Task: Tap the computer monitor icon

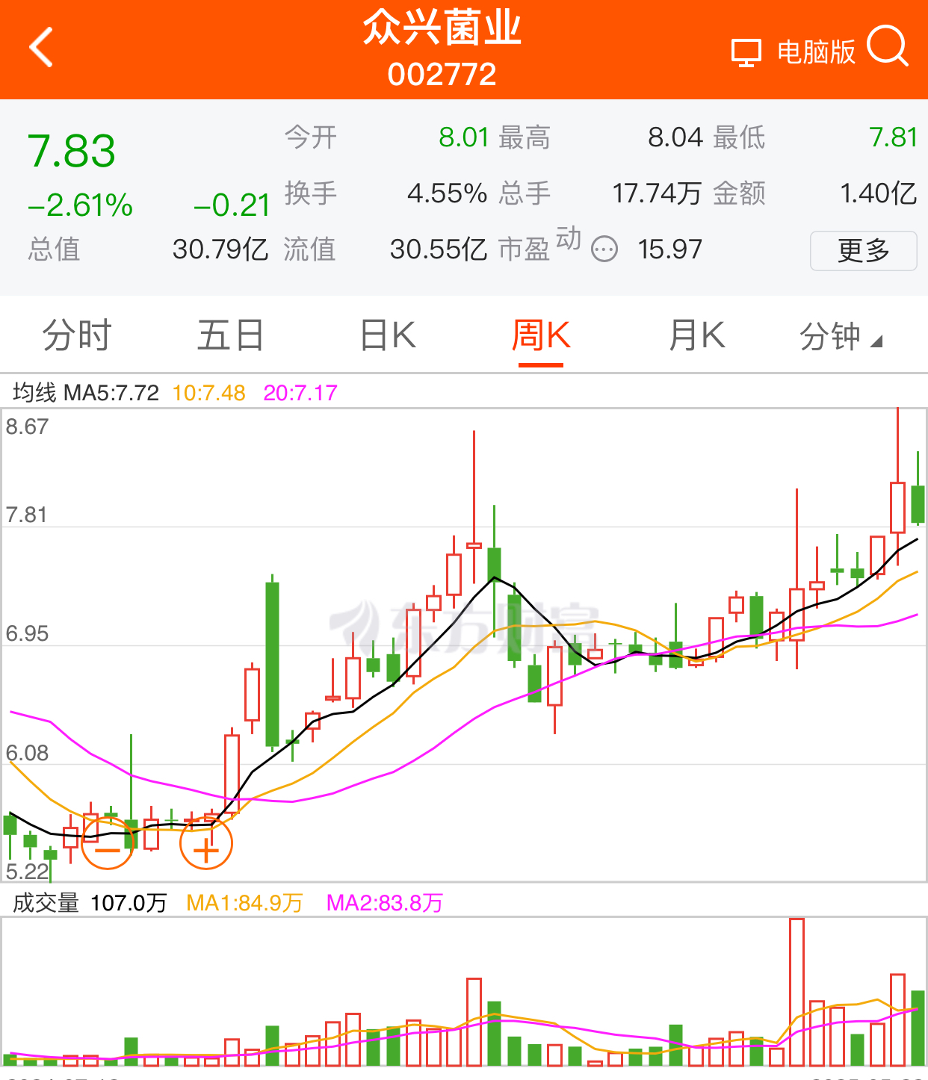Action: (746, 52)
